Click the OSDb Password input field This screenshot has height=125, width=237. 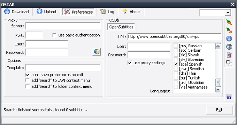pos(149,55)
